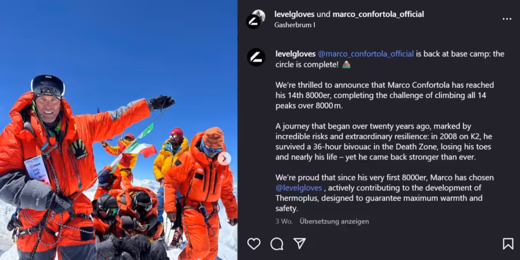Open the three-dot more options menu
Image resolution: width=520 pixels, height=260 pixels.
507,19
